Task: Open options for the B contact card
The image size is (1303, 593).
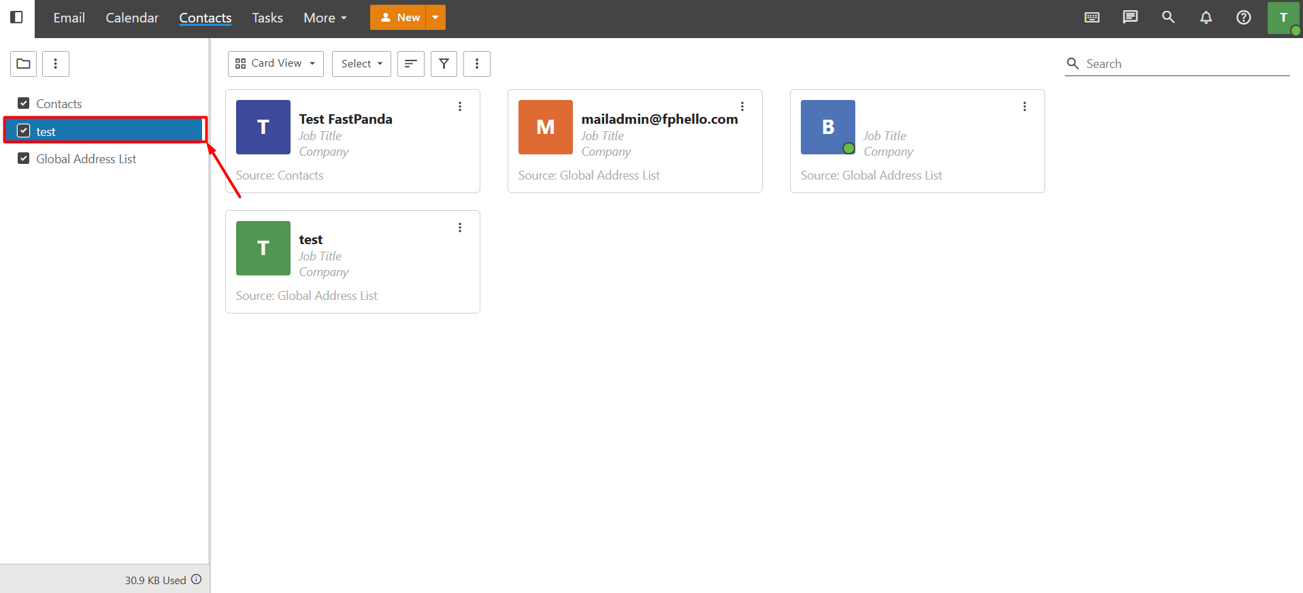Action: pos(1025,107)
